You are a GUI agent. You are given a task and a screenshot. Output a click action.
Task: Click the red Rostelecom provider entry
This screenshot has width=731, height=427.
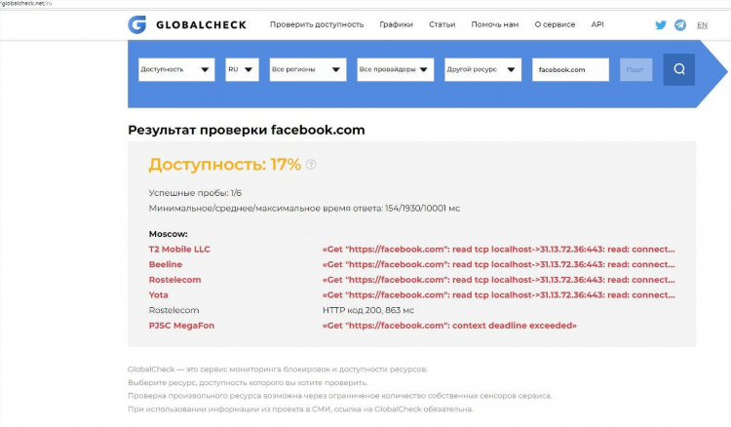point(174,280)
